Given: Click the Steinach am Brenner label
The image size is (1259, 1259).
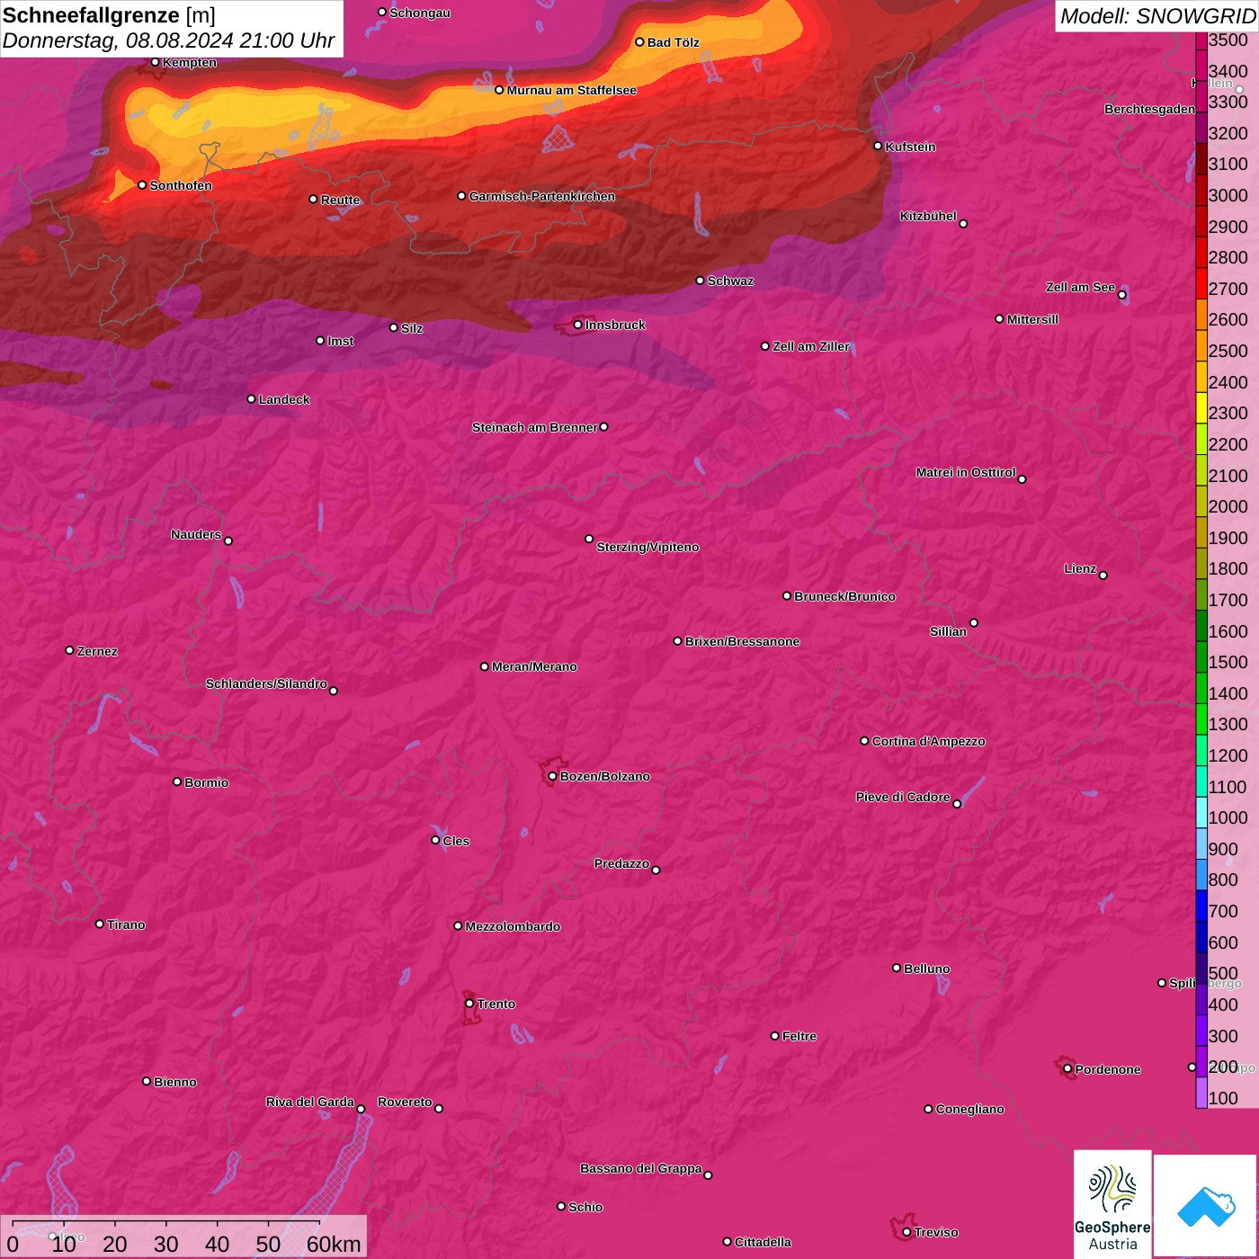Looking at the screenshot, I should coord(534,427).
